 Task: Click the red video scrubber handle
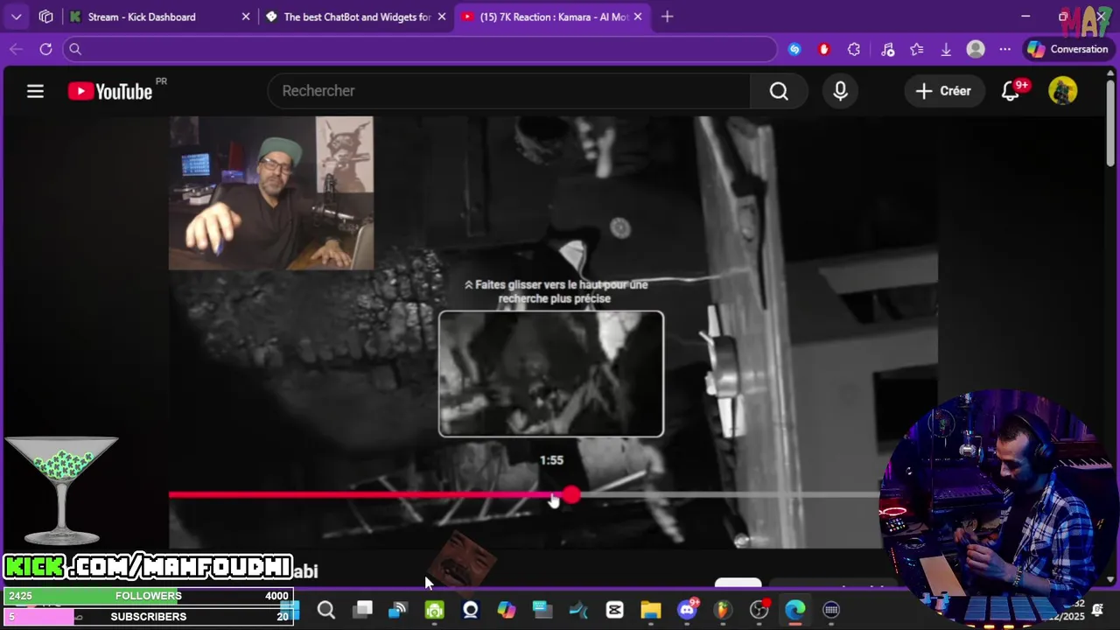571,495
